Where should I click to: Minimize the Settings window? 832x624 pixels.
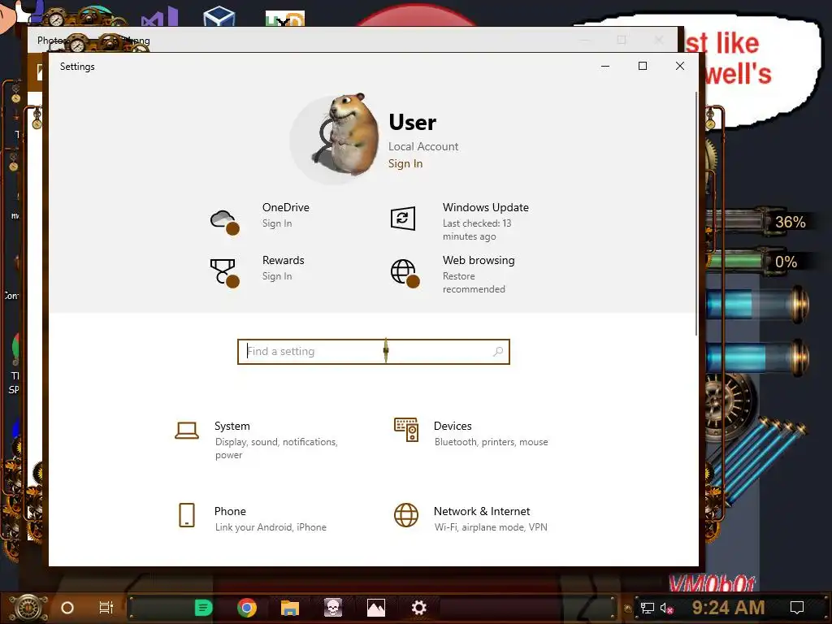click(x=604, y=67)
